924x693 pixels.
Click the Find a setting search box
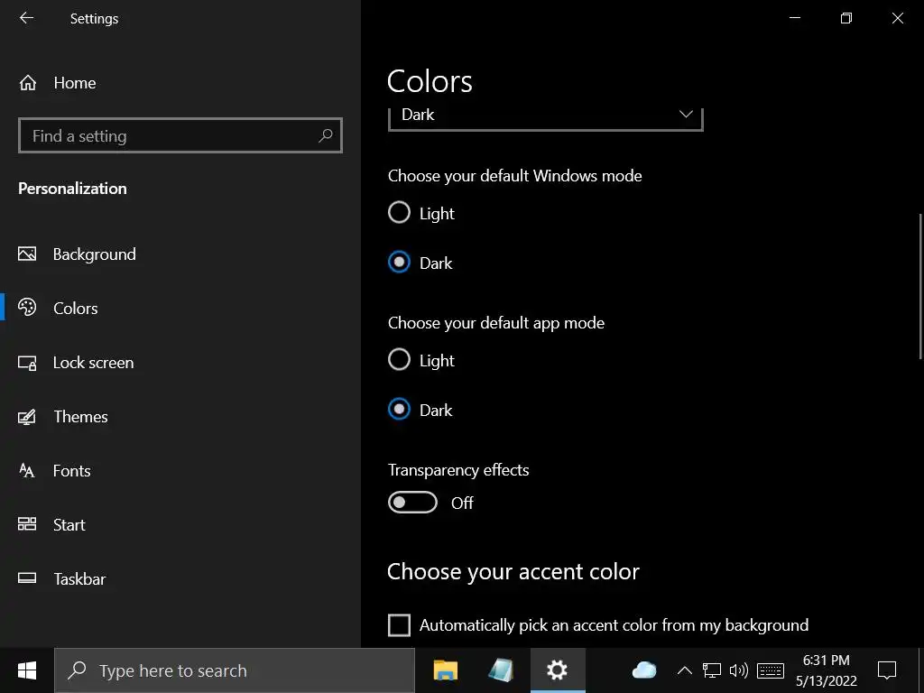[x=171, y=135]
